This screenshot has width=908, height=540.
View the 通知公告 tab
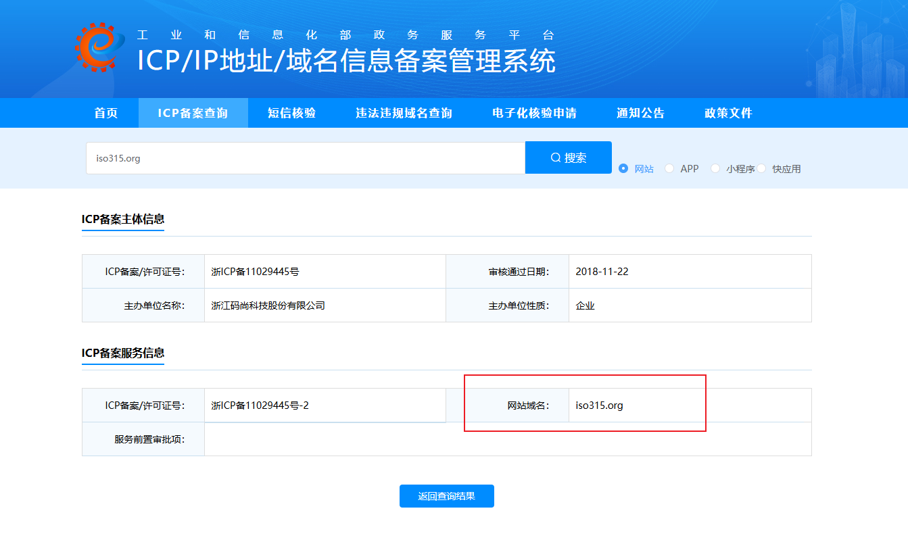pos(640,113)
